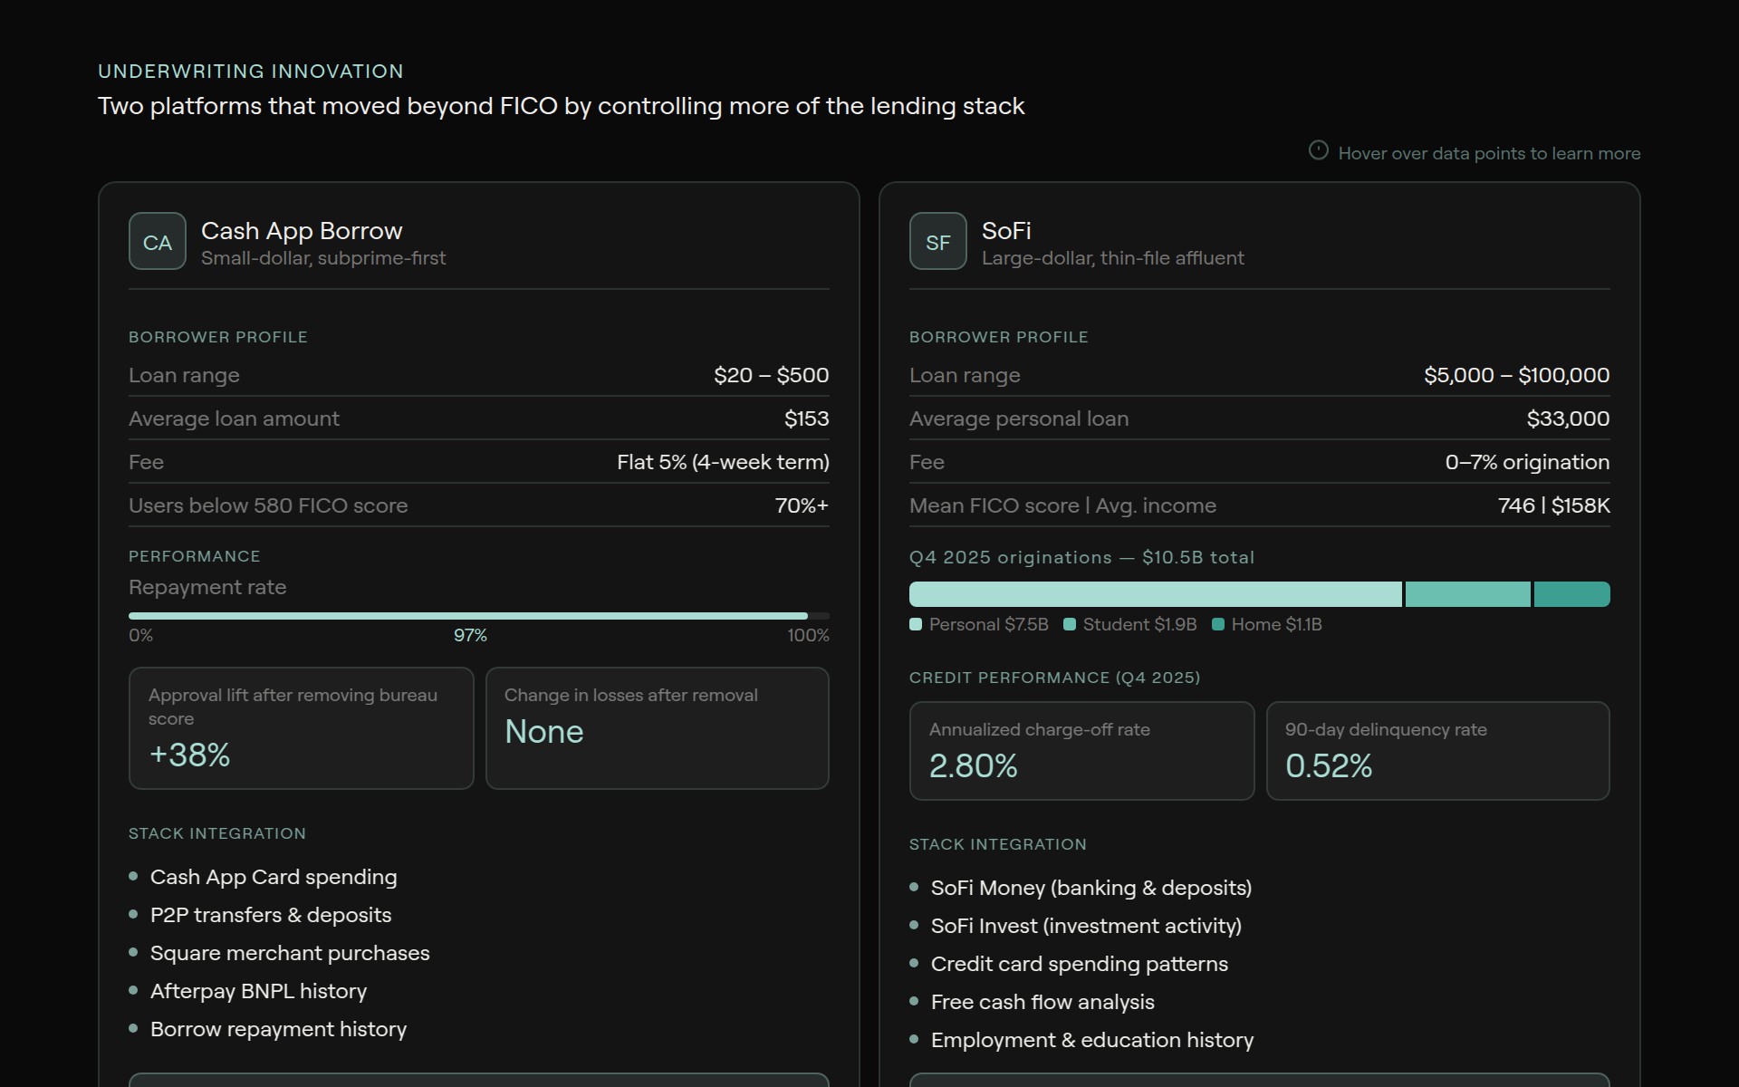Click the Afterpay BNPL history list item
Screen dimensions: 1739x1087
click(258, 991)
